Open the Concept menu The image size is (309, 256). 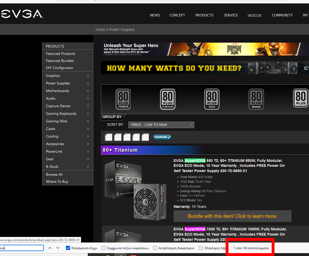coord(177,15)
